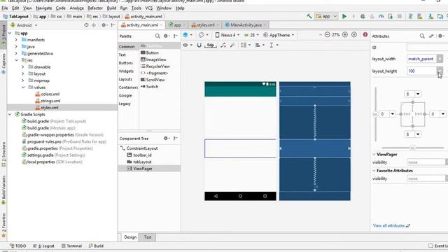Open the top margin 8 dropdown

(x=418, y=94)
